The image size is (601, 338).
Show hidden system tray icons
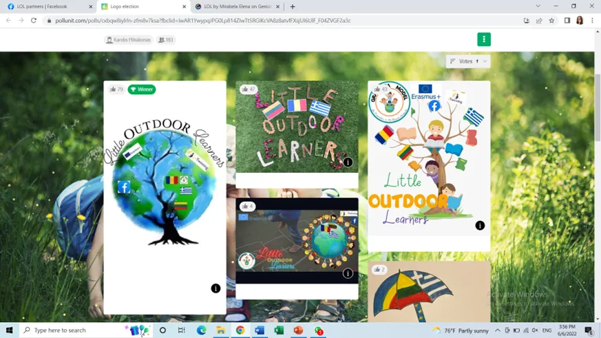pos(497,330)
